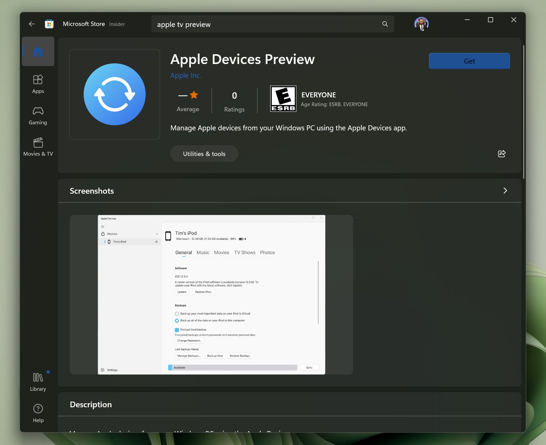Open the Help page
The height and width of the screenshot is (445, 546).
(38, 413)
